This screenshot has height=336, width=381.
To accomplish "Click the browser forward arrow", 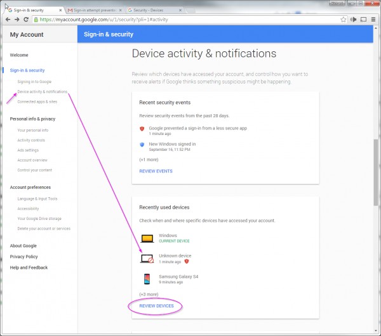I will 17,20.
